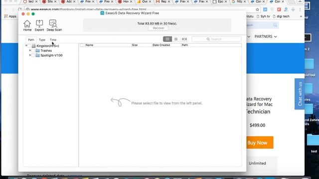Switch to the Gmail Rep browser tab

(x=163, y=1)
